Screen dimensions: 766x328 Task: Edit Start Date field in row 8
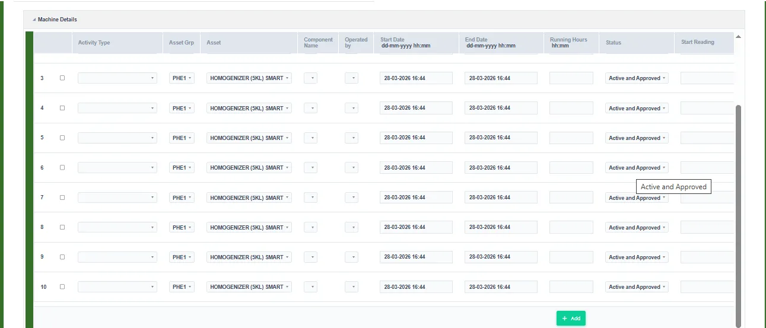coord(416,227)
